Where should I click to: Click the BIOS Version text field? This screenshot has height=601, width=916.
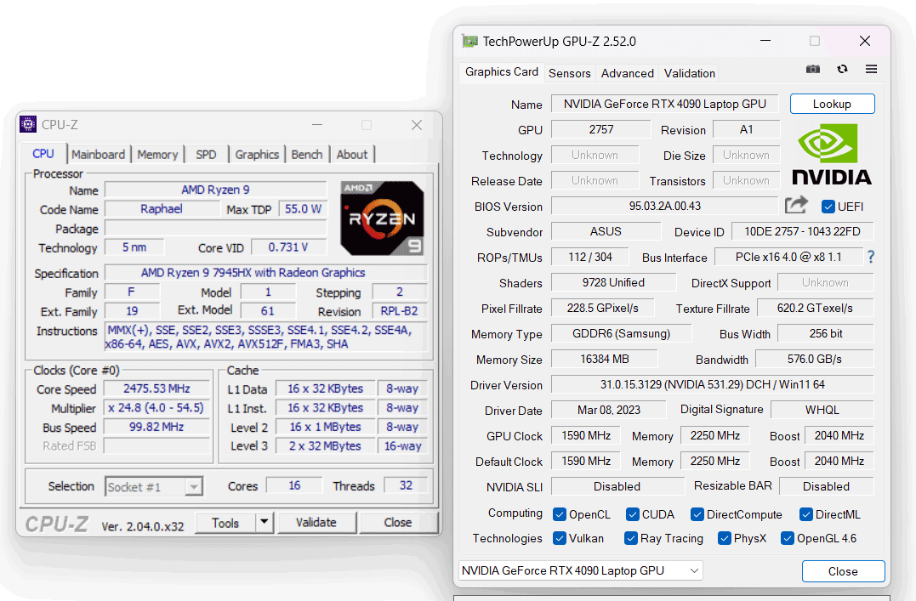pos(665,207)
